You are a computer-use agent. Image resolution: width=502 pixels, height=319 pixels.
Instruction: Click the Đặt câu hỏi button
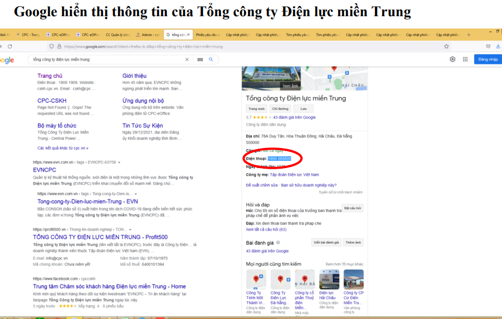[353, 208]
